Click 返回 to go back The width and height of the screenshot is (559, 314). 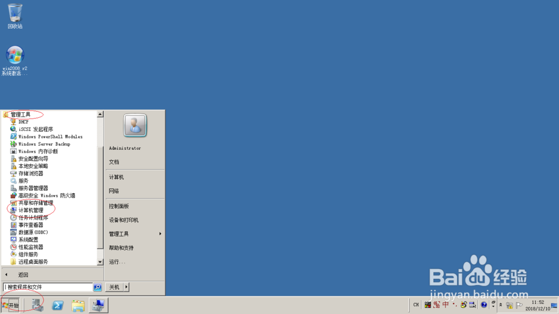(23, 275)
